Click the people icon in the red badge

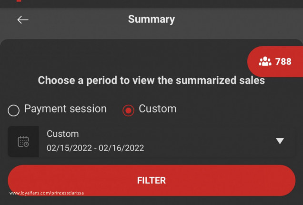click(x=265, y=61)
